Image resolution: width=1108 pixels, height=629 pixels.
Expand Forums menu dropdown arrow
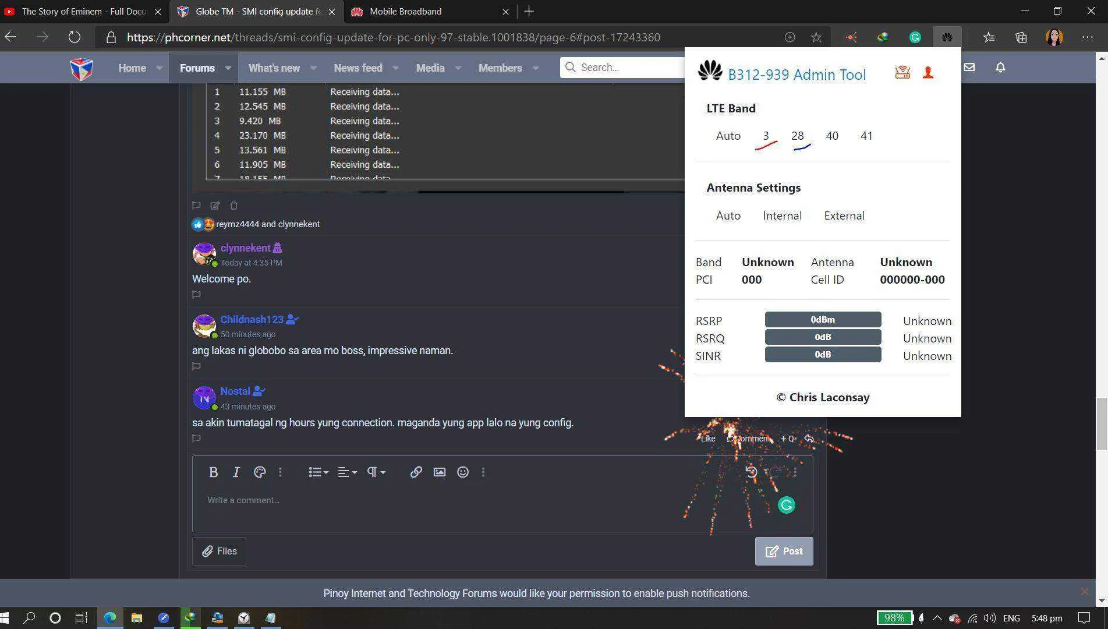[x=228, y=68]
